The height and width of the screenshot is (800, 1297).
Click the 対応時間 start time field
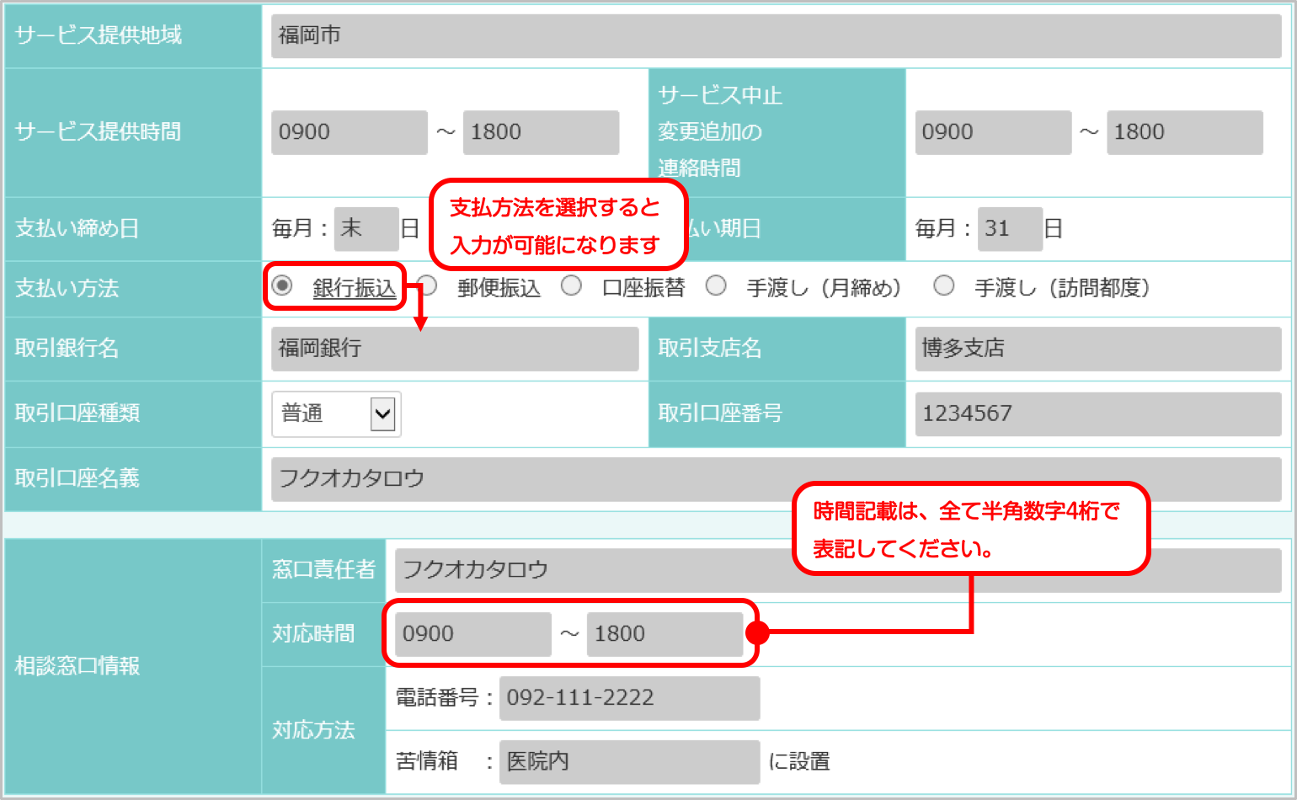pos(472,634)
